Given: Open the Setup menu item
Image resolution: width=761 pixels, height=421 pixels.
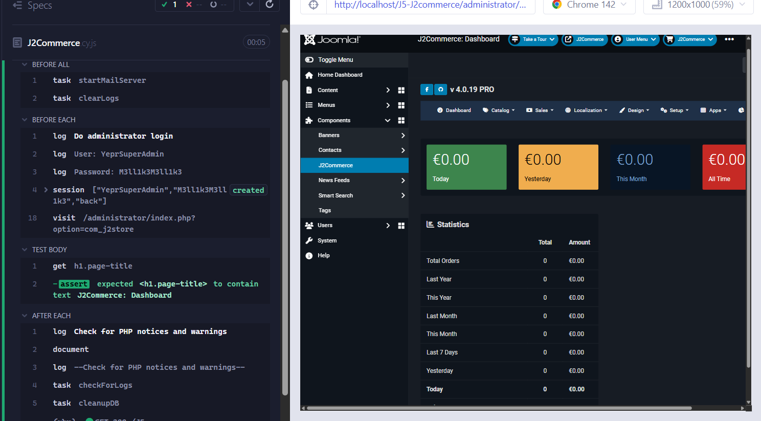Looking at the screenshot, I should click(x=674, y=110).
